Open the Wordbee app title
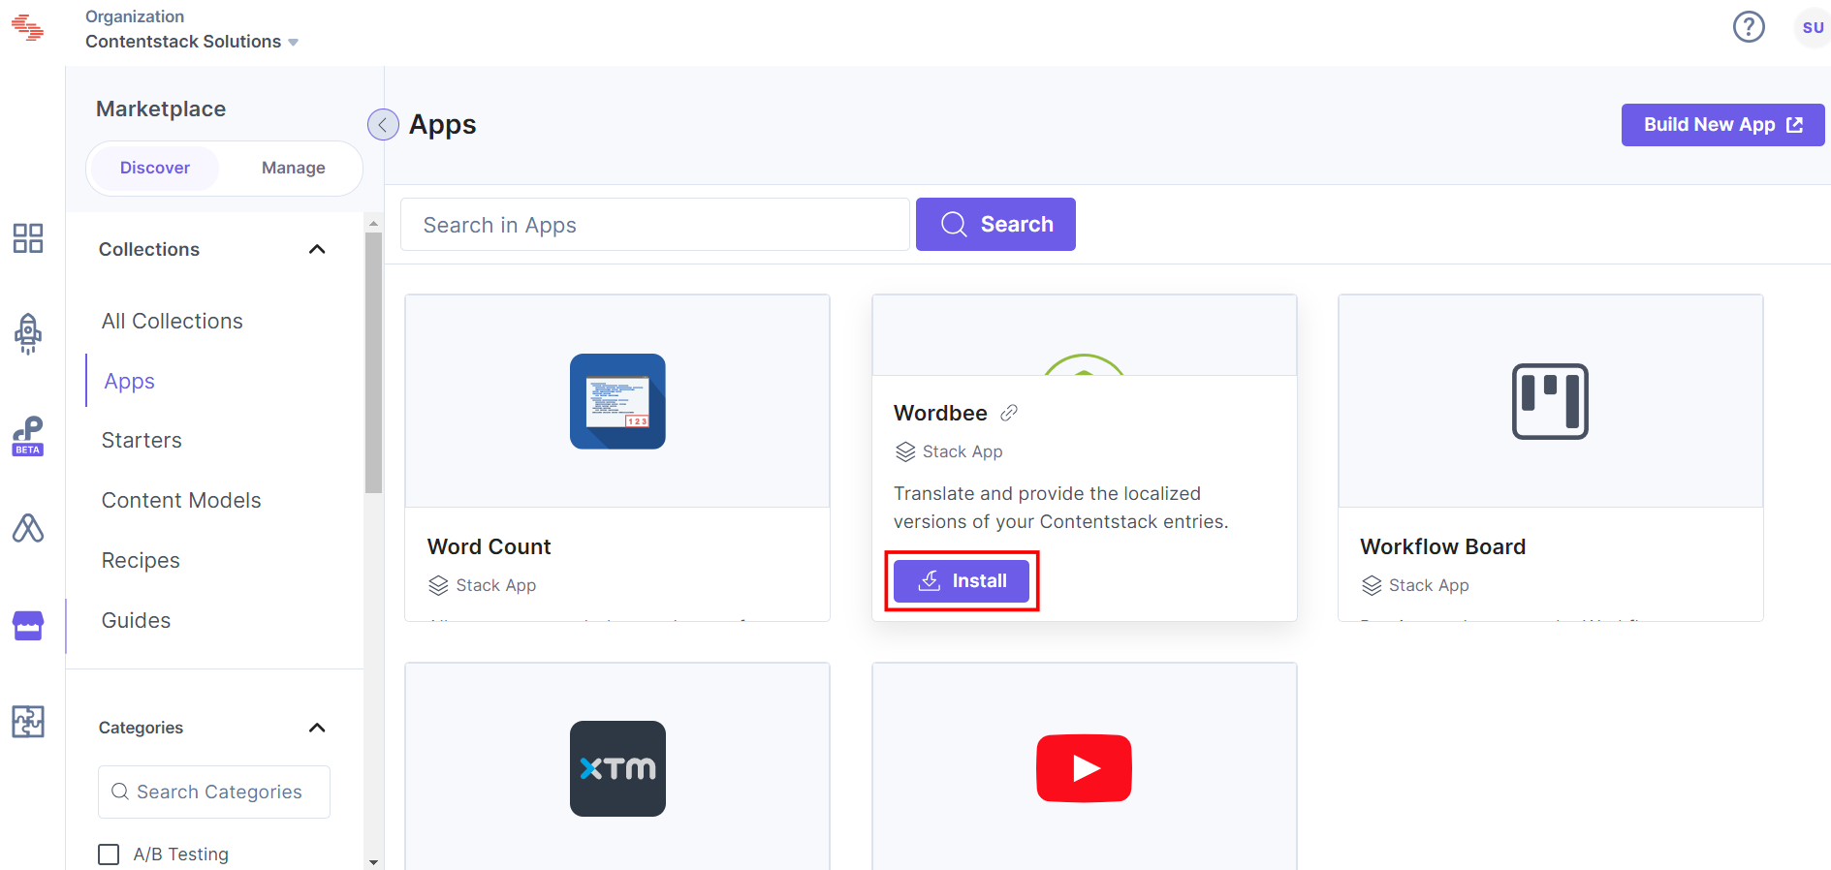The image size is (1831, 870). (x=940, y=413)
